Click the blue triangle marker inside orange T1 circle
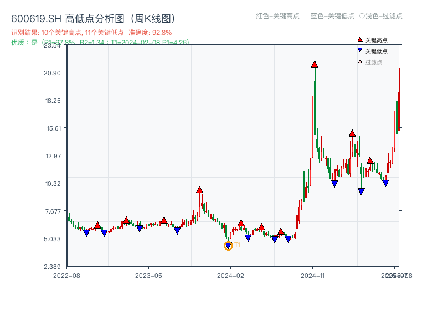 [x=228, y=244]
